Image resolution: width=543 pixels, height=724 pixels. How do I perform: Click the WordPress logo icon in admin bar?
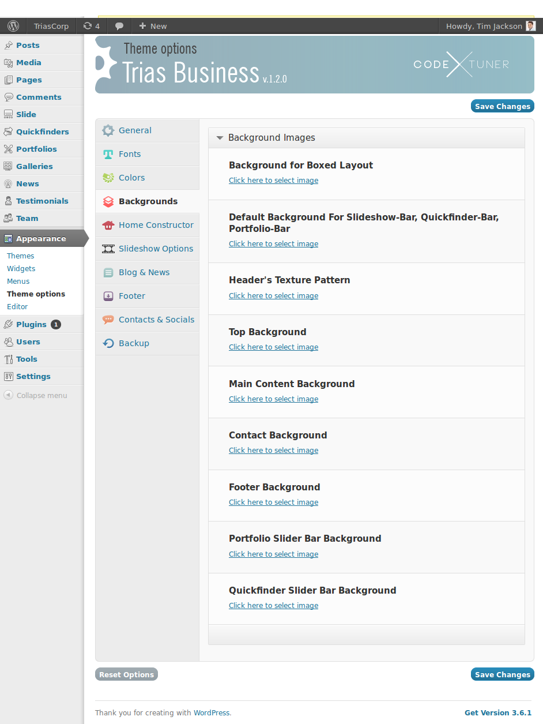pyautogui.click(x=13, y=26)
